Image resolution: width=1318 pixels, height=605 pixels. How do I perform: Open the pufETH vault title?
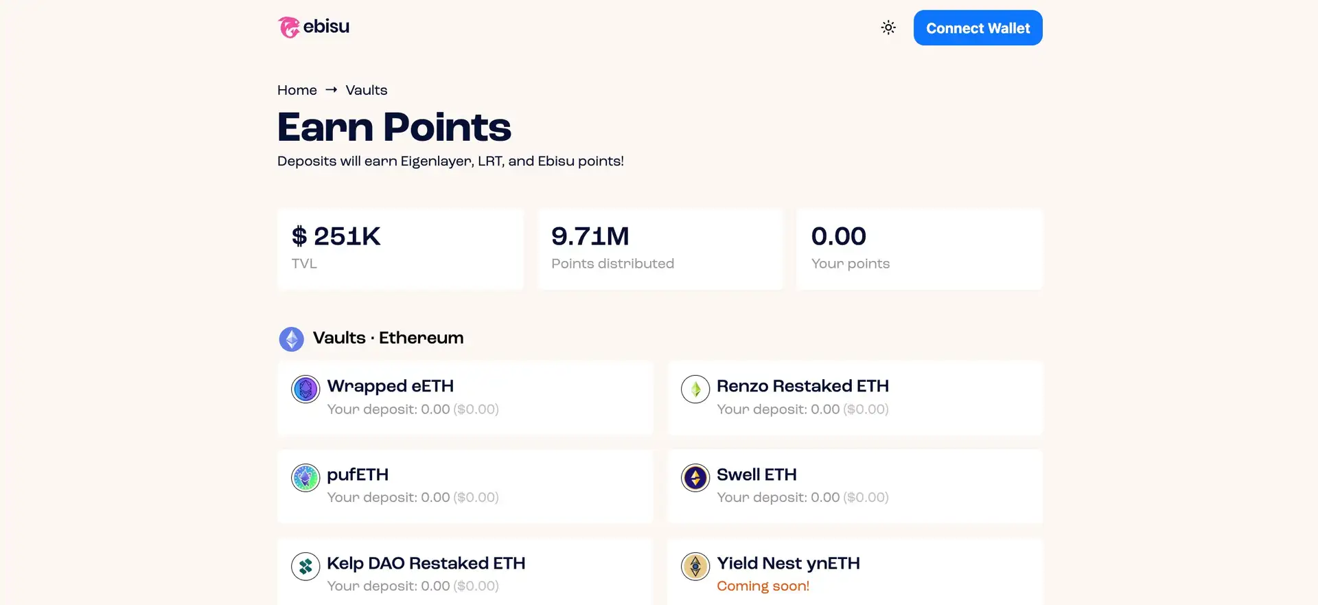click(x=358, y=475)
